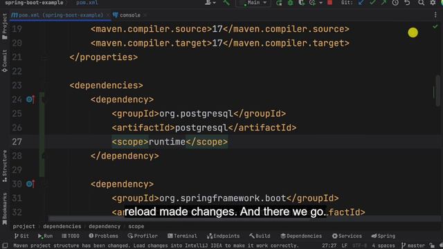Open the Run tool window button
Screen dimensions: 443x249
click(x=45, y=236)
